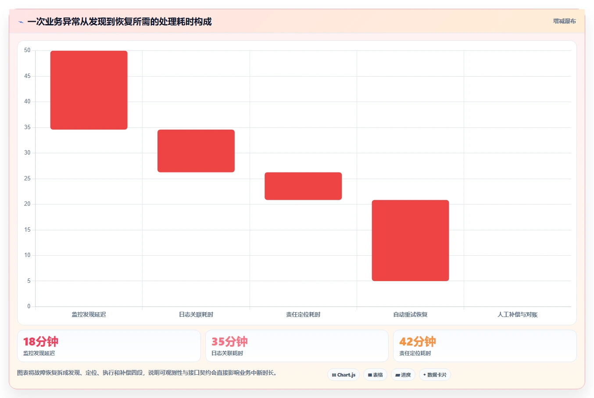Click the 日志关联耗时 waterfall bar

click(x=196, y=151)
